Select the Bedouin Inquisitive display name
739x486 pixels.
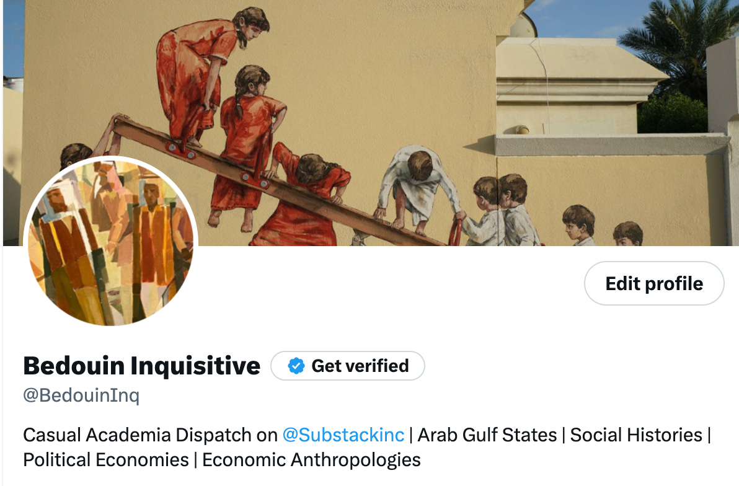click(141, 366)
